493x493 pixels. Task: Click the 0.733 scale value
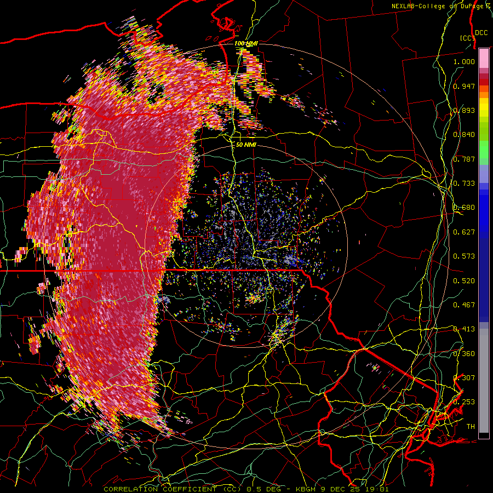[464, 184]
